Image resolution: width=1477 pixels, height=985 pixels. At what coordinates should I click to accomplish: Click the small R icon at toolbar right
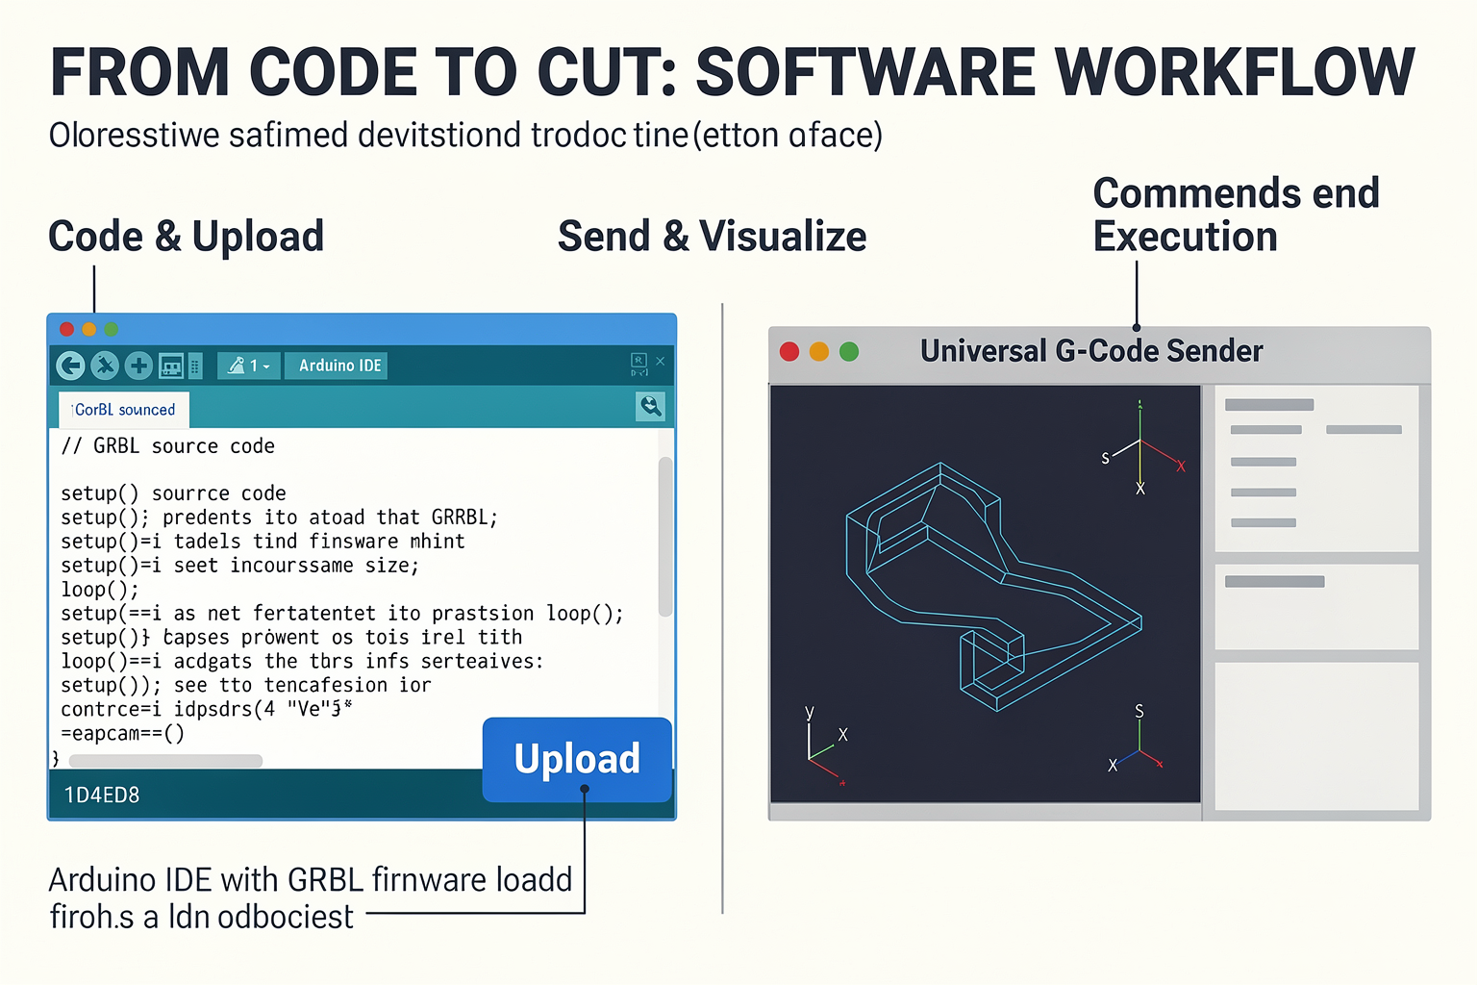click(638, 364)
